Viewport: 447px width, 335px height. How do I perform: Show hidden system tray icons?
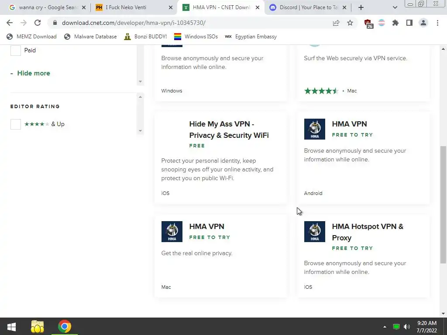point(385,327)
